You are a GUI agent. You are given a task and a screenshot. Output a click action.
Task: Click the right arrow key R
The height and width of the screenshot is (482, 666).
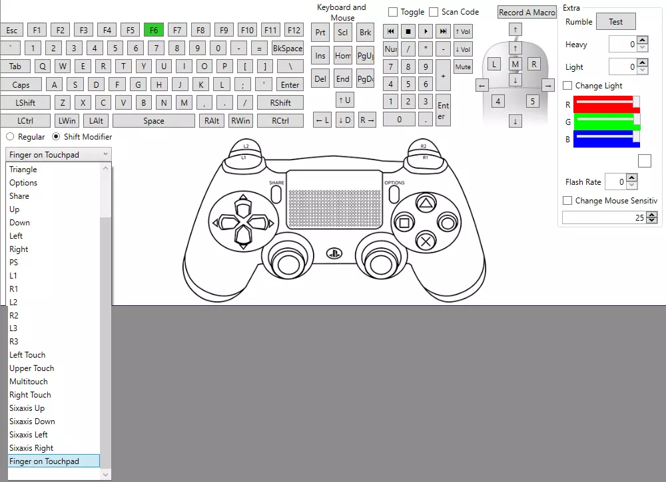click(367, 120)
